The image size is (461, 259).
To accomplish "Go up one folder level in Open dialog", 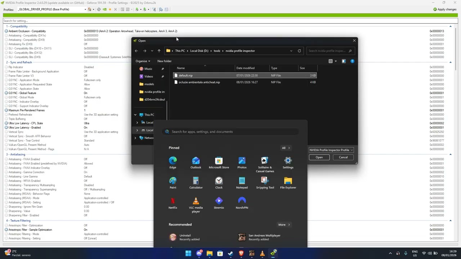I will tap(159, 51).
